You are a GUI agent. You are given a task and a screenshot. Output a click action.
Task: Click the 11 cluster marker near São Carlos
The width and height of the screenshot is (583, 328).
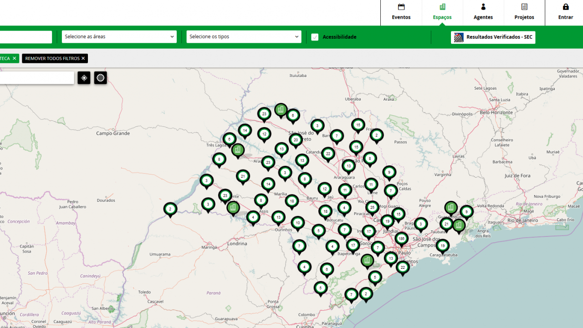point(345,191)
